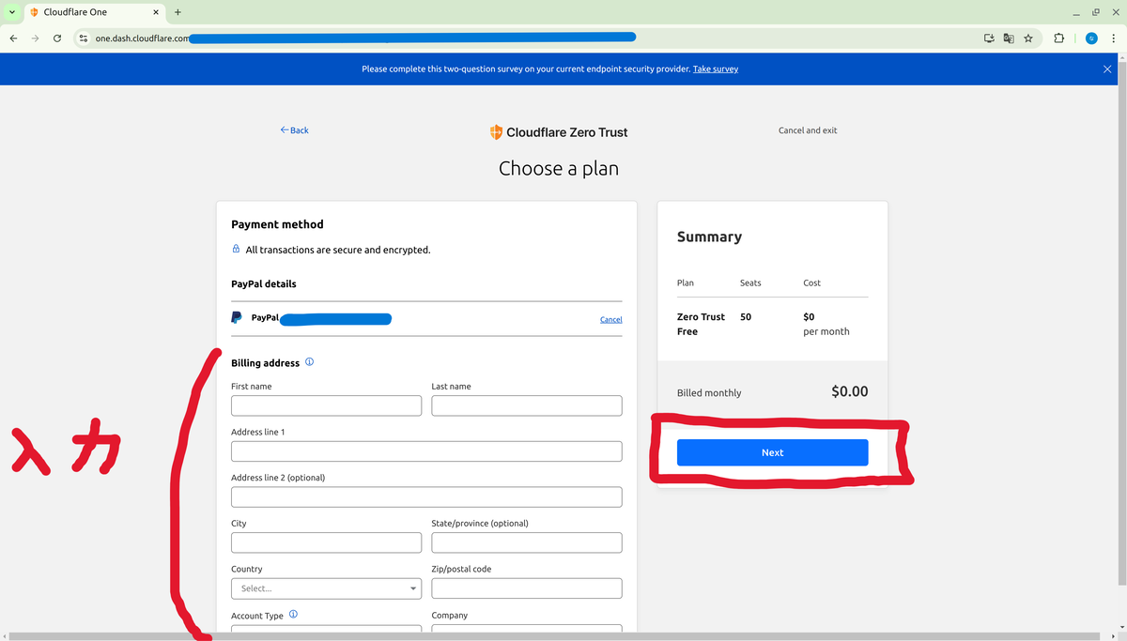Open Chrome three-dot menu
The image size is (1127, 641).
tap(1113, 38)
